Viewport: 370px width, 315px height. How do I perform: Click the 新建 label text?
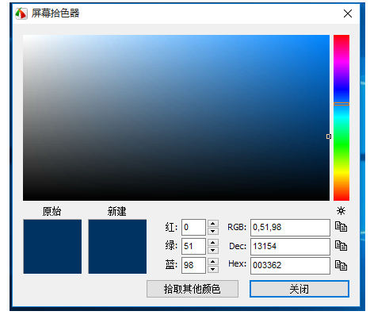(116, 211)
